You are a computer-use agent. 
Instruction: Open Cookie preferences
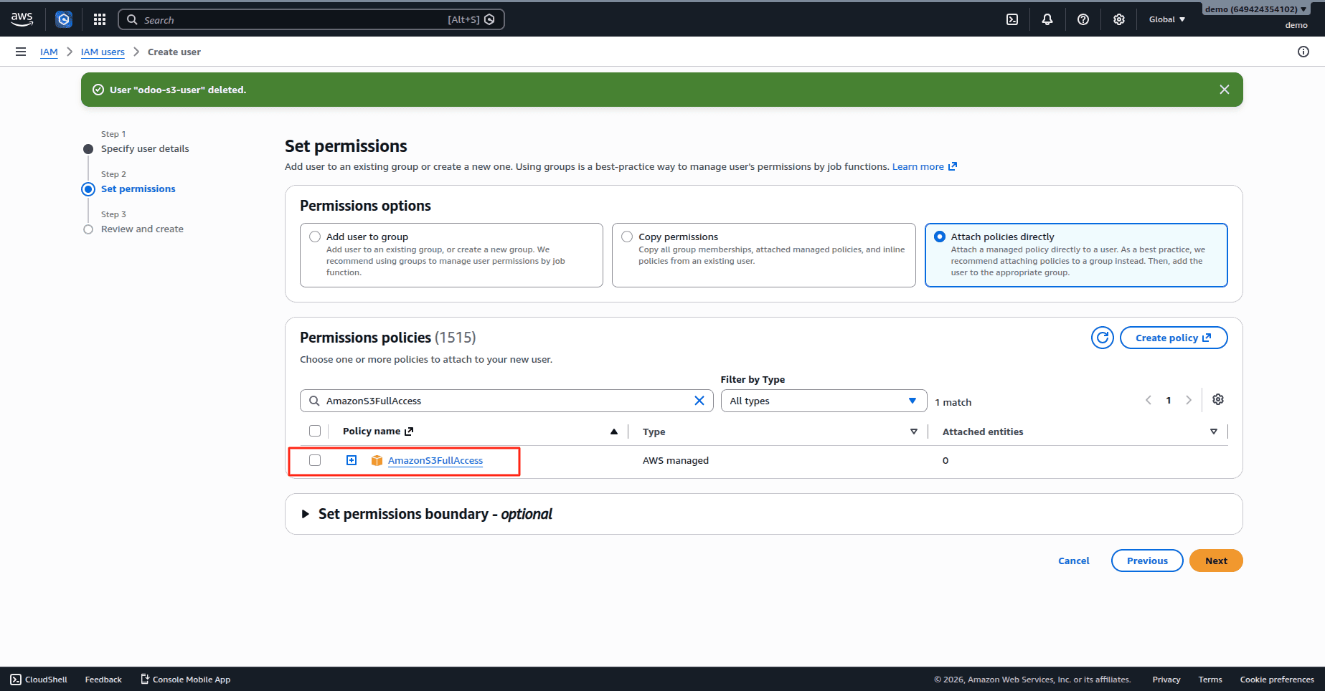click(x=1277, y=680)
